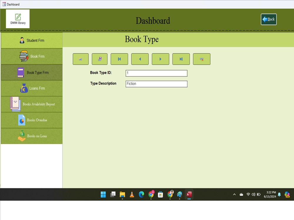Image resolution: width=294 pixels, height=220 pixels.
Task: Click the Chrome icon with profile photo
Action: pos(170,194)
